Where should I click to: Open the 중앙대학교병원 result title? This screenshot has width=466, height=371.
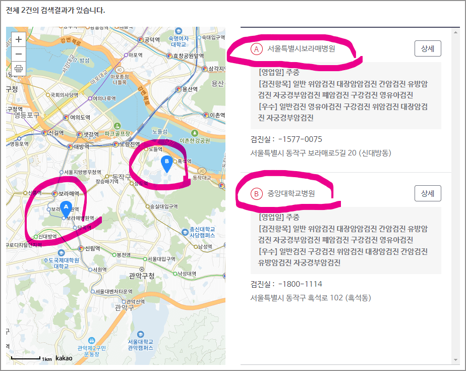(x=291, y=193)
